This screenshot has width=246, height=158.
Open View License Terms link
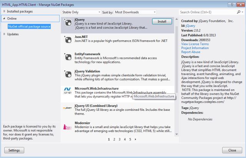(x=195, y=44)
